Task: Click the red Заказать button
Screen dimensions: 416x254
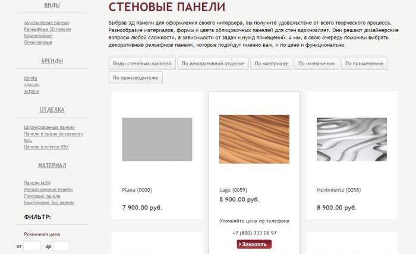Action: pyautogui.click(x=254, y=244)
